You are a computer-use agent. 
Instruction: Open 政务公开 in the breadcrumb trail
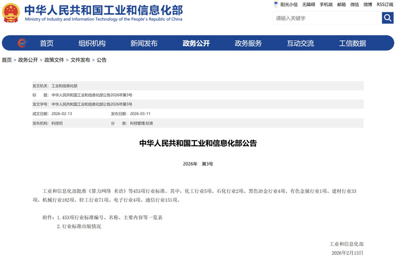click(28, 60)
